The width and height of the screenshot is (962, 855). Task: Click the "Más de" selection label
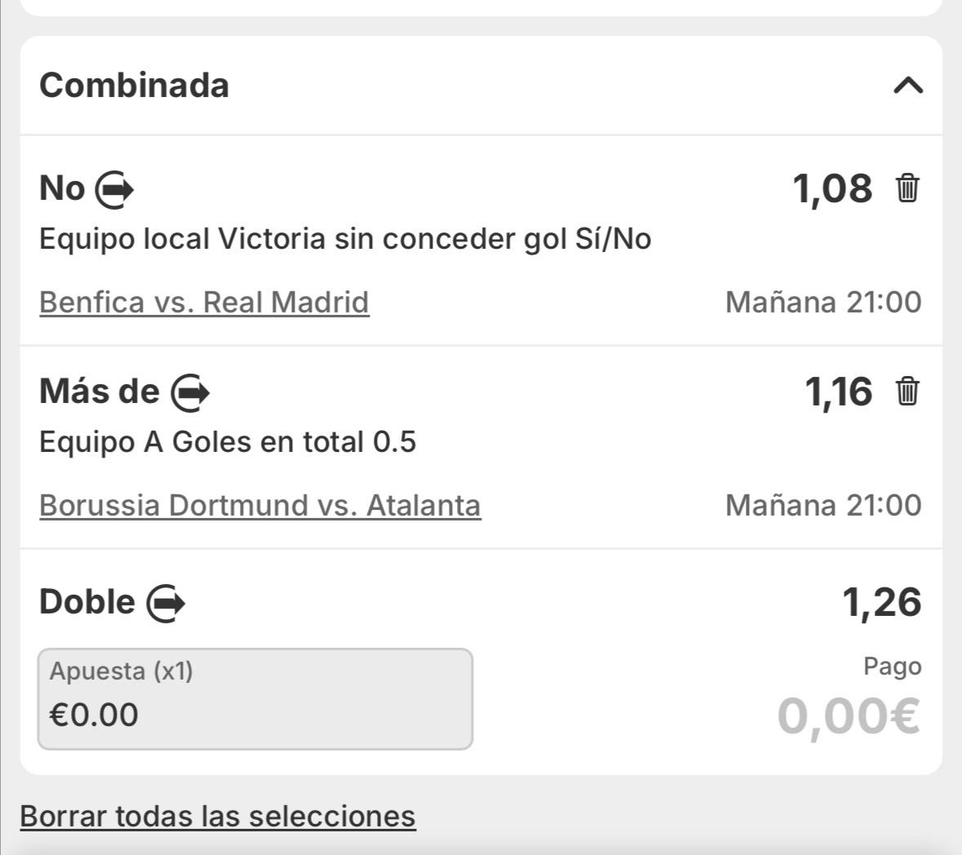pos(99,392)
